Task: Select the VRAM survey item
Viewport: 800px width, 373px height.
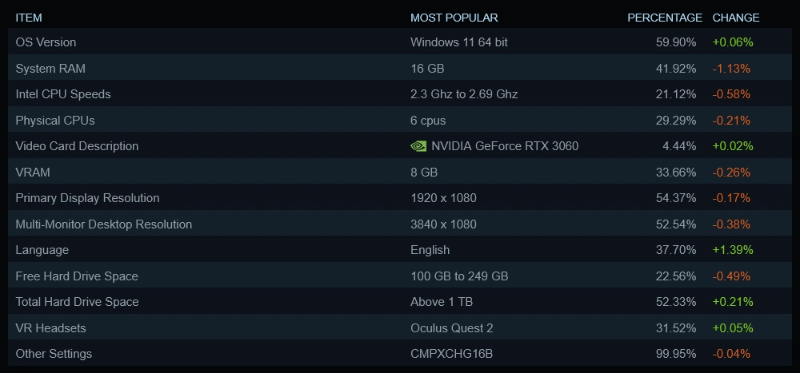Action: (33, 172)
